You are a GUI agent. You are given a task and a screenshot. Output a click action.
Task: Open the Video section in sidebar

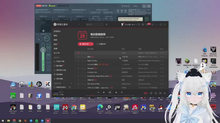56,40
